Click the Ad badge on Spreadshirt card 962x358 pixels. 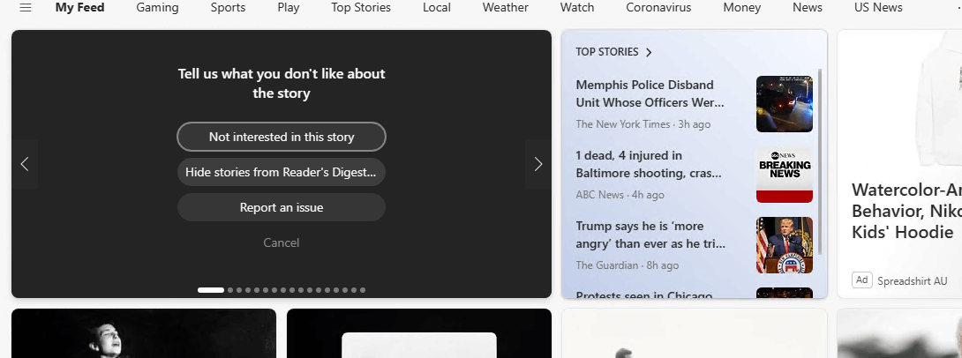coord(862,280)
